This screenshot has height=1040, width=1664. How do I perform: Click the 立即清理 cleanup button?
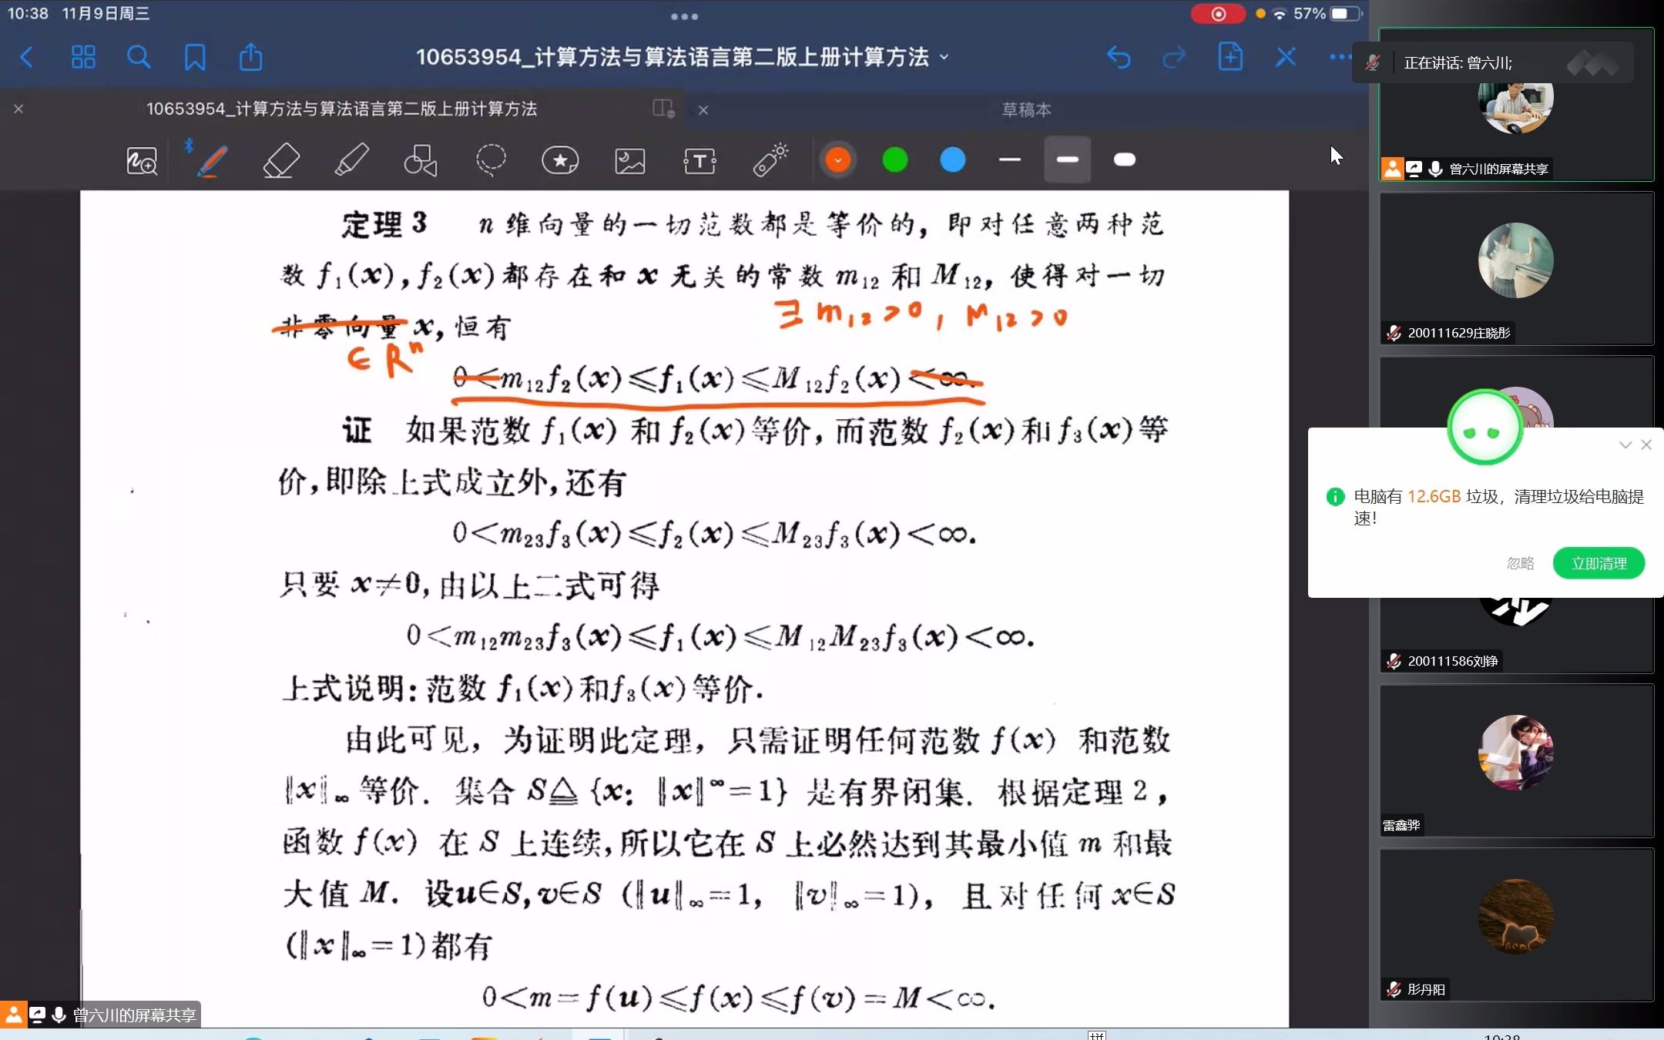pyautogui.click(x=1598, y=563)
